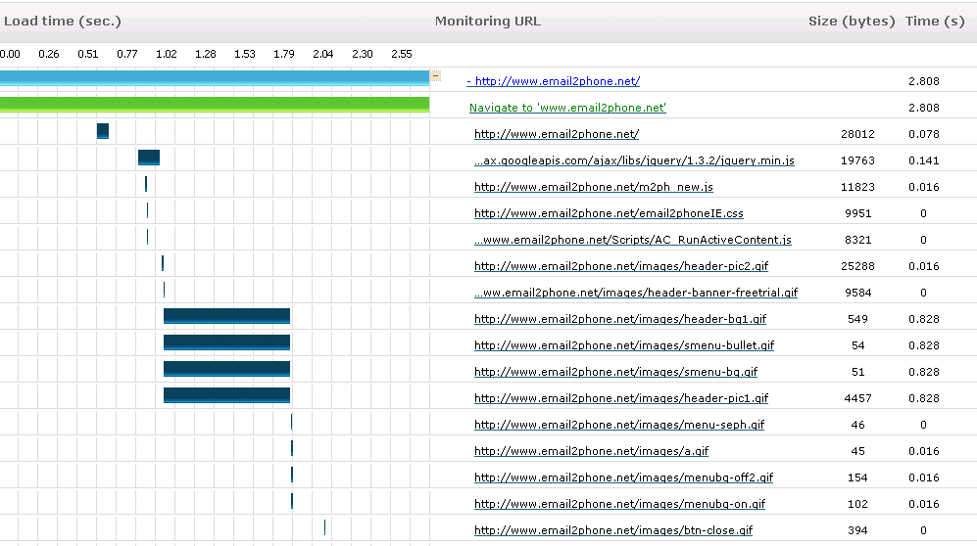This screenshot has width=977, height=546.
Task: Open the btn-close.gif link
Action: (x=613, y=530)
